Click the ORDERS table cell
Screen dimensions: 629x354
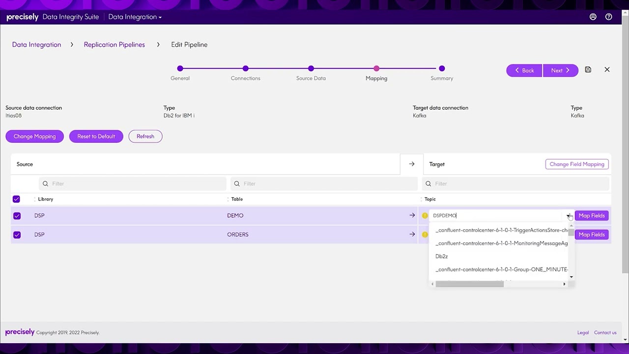point(238,235)
